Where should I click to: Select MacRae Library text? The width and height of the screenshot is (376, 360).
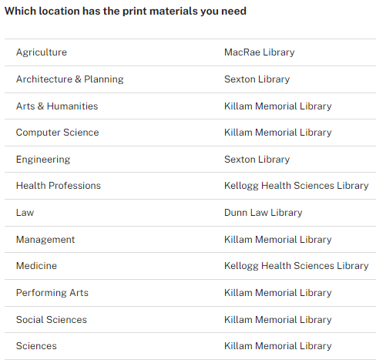[259, 52]
